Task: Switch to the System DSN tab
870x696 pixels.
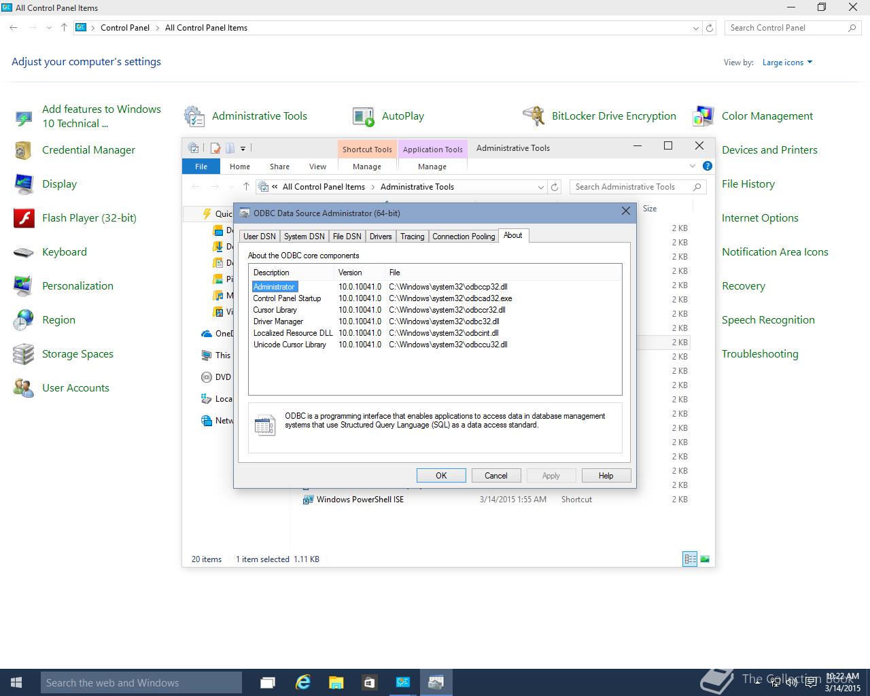Action: point(304,237)
